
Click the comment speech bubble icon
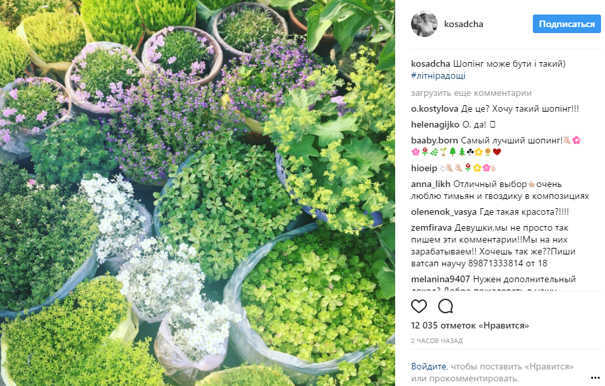click(x=445, y=306)
